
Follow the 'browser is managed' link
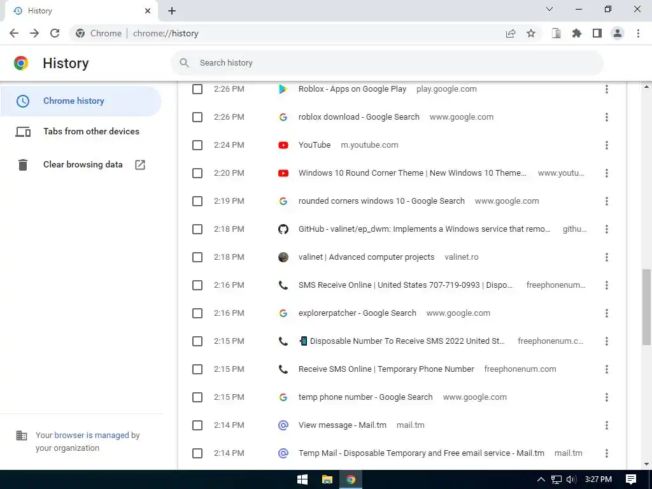(x=92, y=435)
